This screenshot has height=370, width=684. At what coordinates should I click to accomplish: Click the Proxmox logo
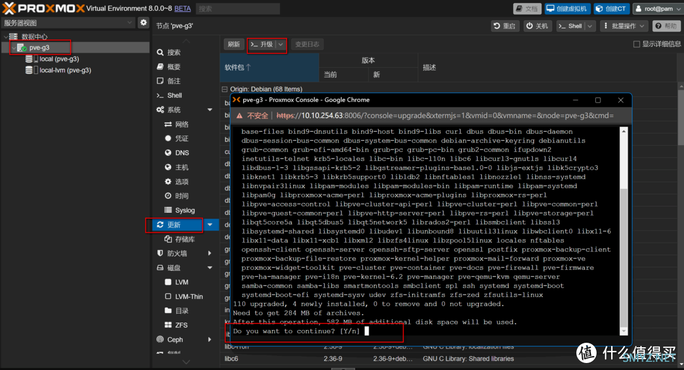pyautogui.click(x=44, y=8)
